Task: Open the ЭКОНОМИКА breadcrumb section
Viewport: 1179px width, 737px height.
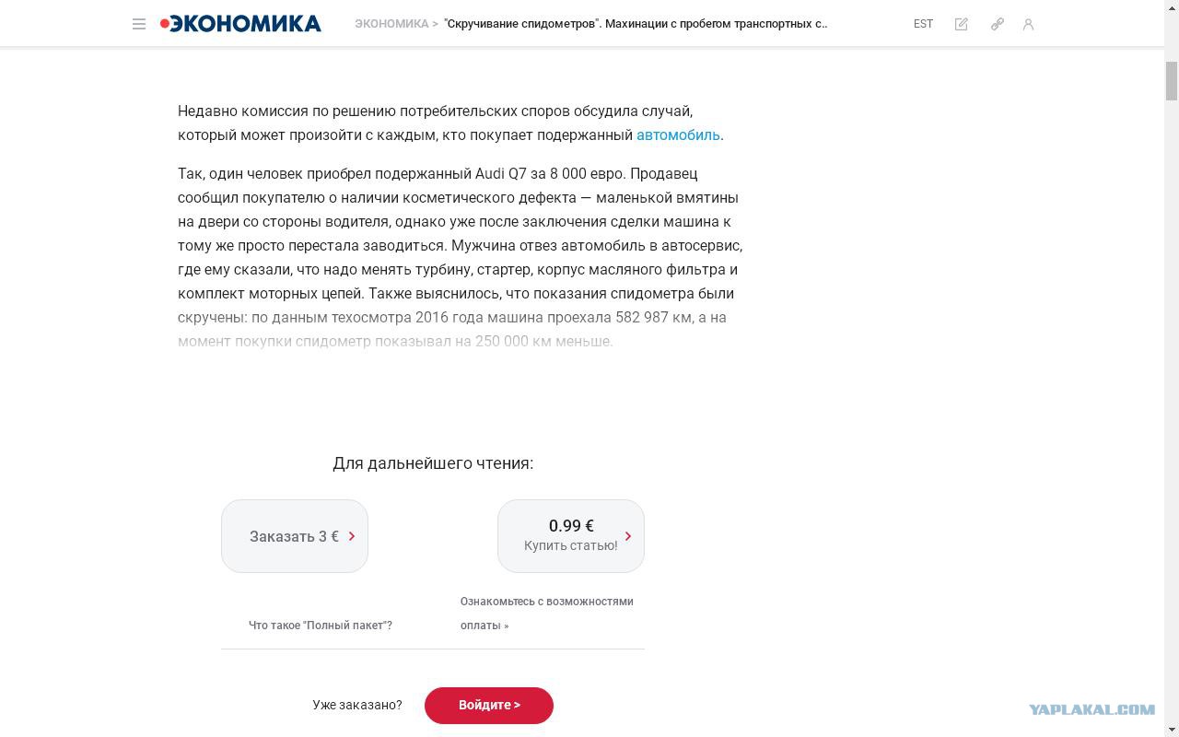Action: point(391,24)
